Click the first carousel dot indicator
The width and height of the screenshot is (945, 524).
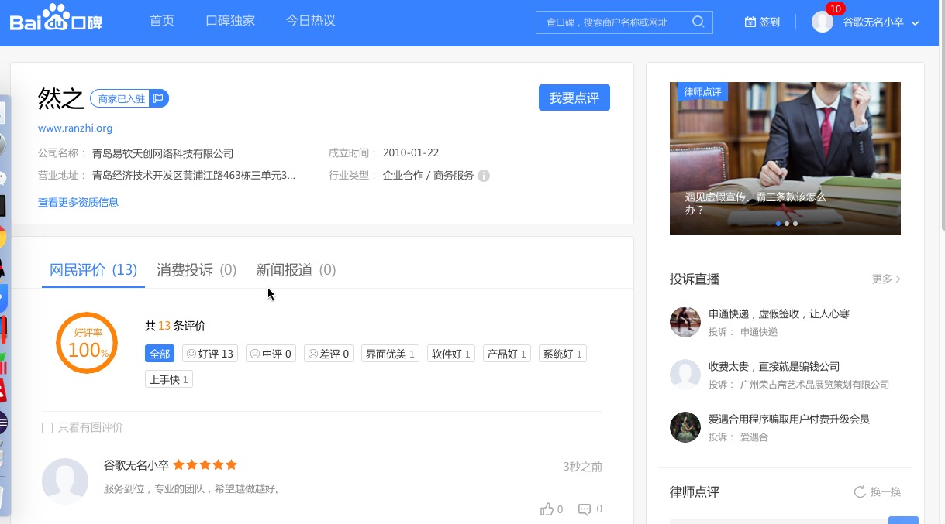click(778, 224)
